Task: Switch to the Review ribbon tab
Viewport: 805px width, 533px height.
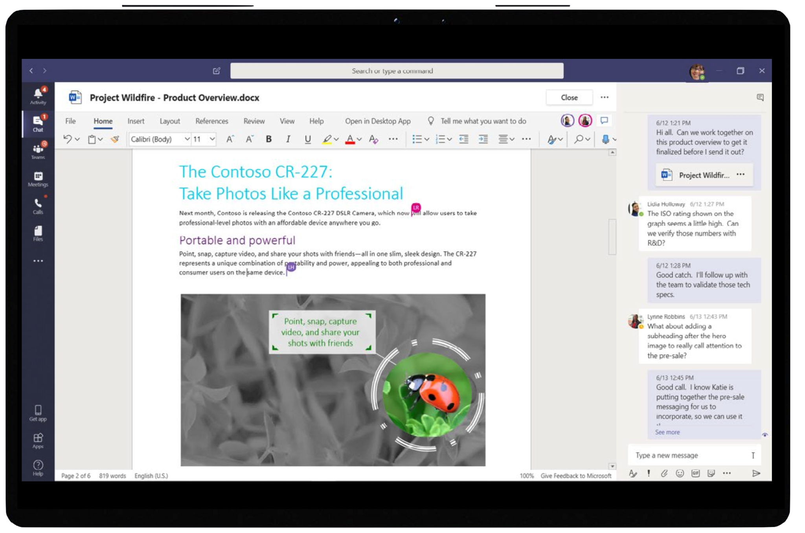Action: 254,121
